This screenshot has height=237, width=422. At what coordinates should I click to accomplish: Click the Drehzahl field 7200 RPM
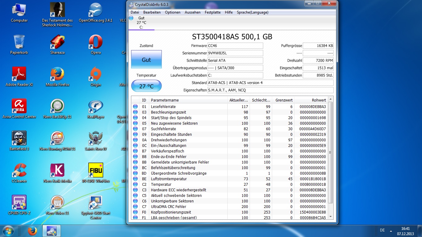(318, 60)
